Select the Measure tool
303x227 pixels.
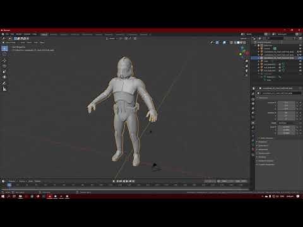(x=4, y=89)
